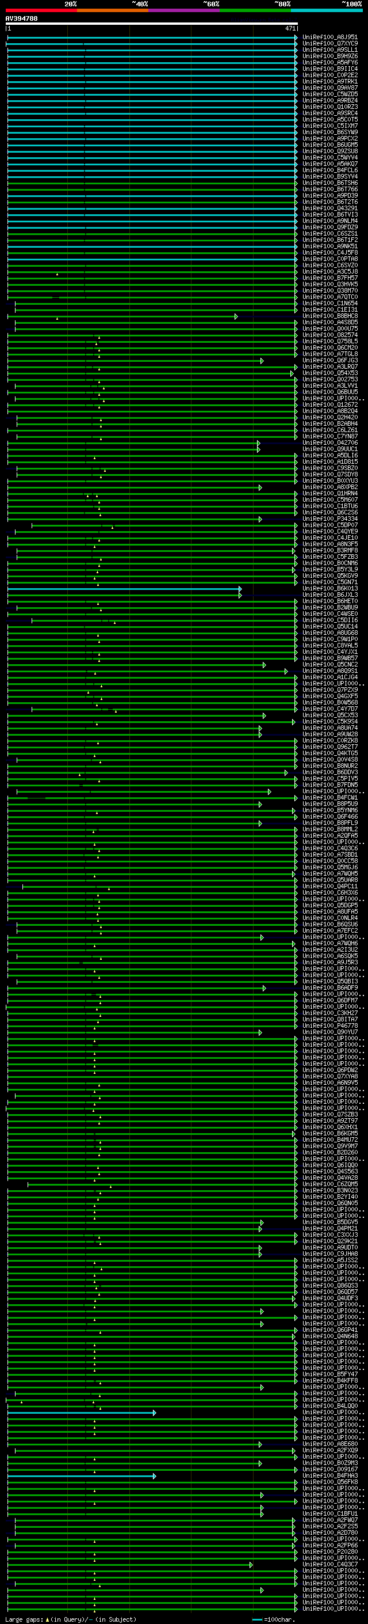This screenshot has width=368, height=1624.
Task: Select hit label UniRef100_A3C5J8
Action: (330, 272)
